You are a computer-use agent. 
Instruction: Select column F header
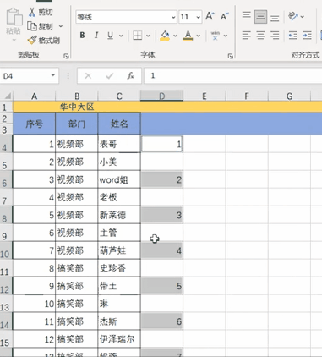click(x=247, y=96)
